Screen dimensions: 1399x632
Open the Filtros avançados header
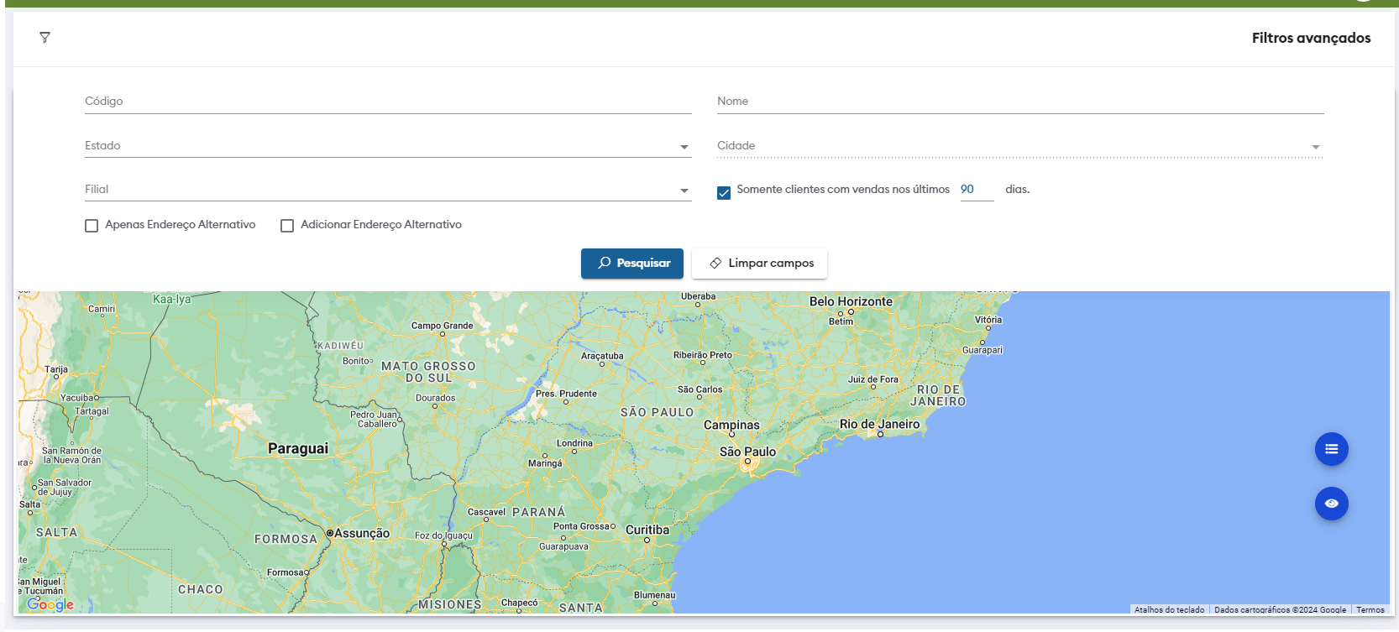tap(1310, 38)
